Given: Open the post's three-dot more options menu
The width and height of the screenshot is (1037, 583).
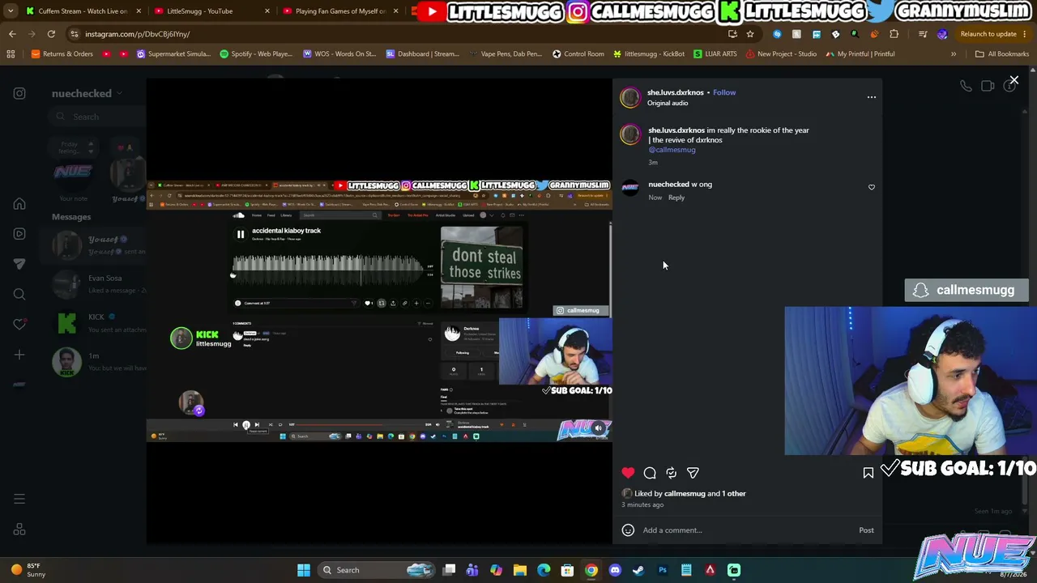Looking at the screenshot, I should pos(872,97).
